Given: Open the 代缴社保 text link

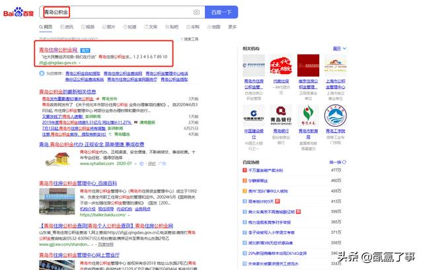Looking at the screenshot, I should [x=281, y=81].
